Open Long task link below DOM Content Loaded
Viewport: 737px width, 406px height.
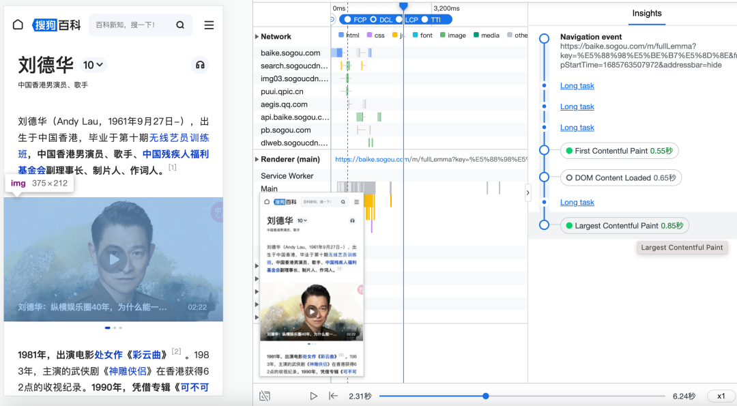click(577, 203)
